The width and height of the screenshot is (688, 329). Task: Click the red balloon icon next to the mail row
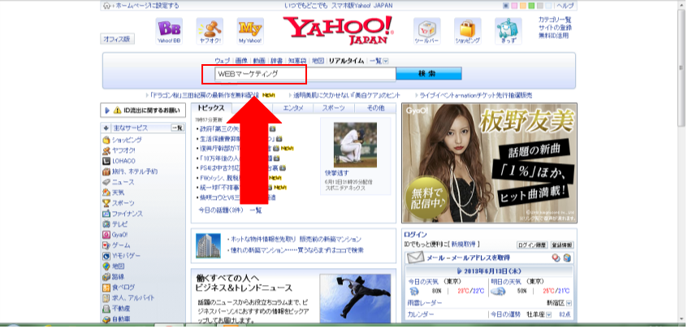click(556, 258)
